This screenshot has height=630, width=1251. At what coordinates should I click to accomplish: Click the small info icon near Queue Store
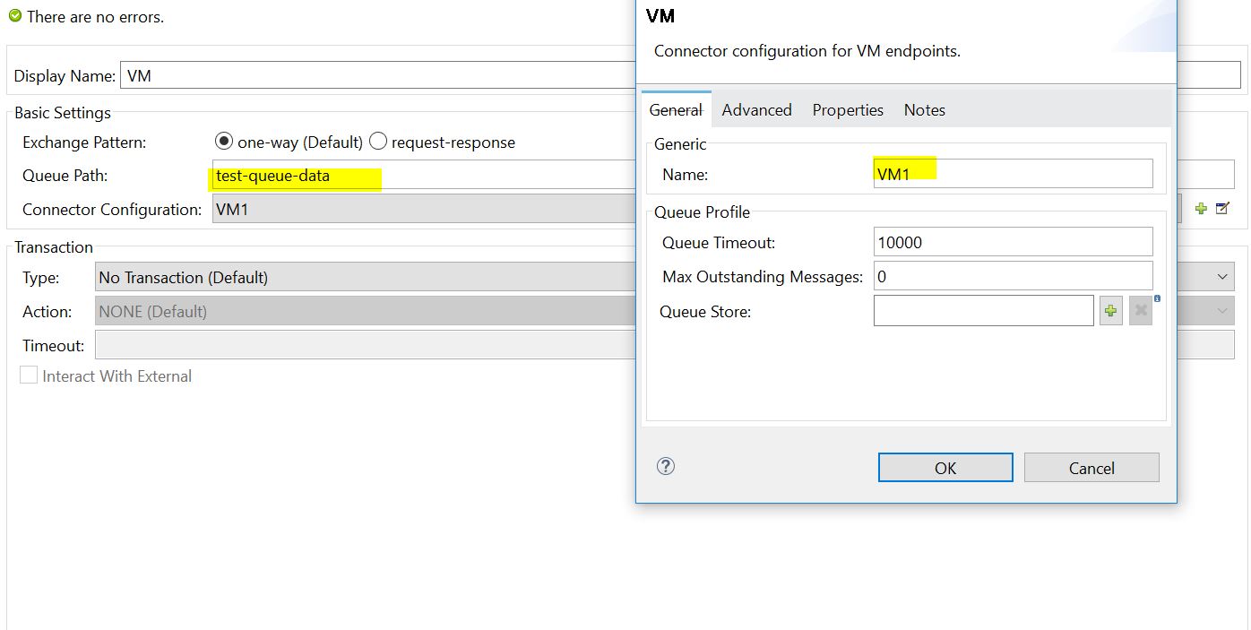(x=1157, y=298)
